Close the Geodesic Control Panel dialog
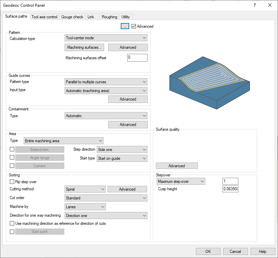This screenshot has height=258, width=278. click(270, 5)
